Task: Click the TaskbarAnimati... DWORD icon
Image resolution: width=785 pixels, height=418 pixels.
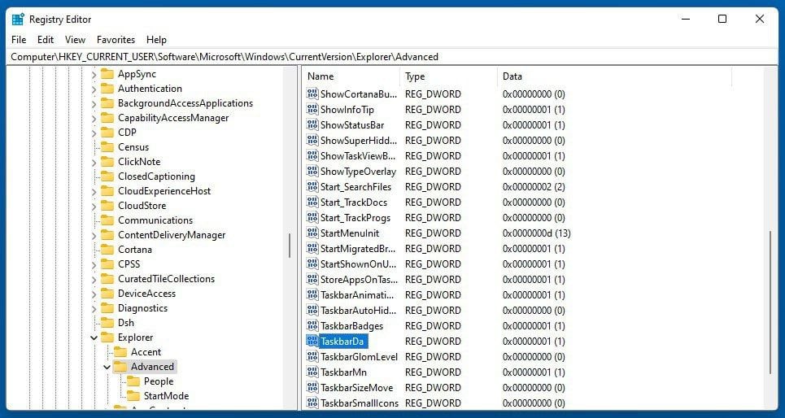Action: [x=312, y=295]
